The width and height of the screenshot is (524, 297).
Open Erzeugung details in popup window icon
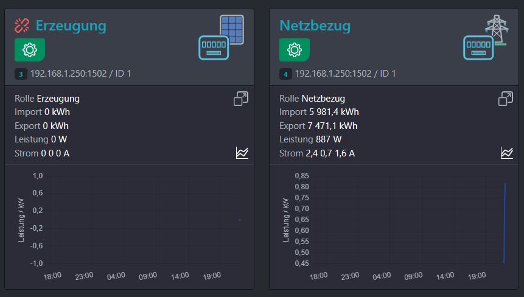241,99
